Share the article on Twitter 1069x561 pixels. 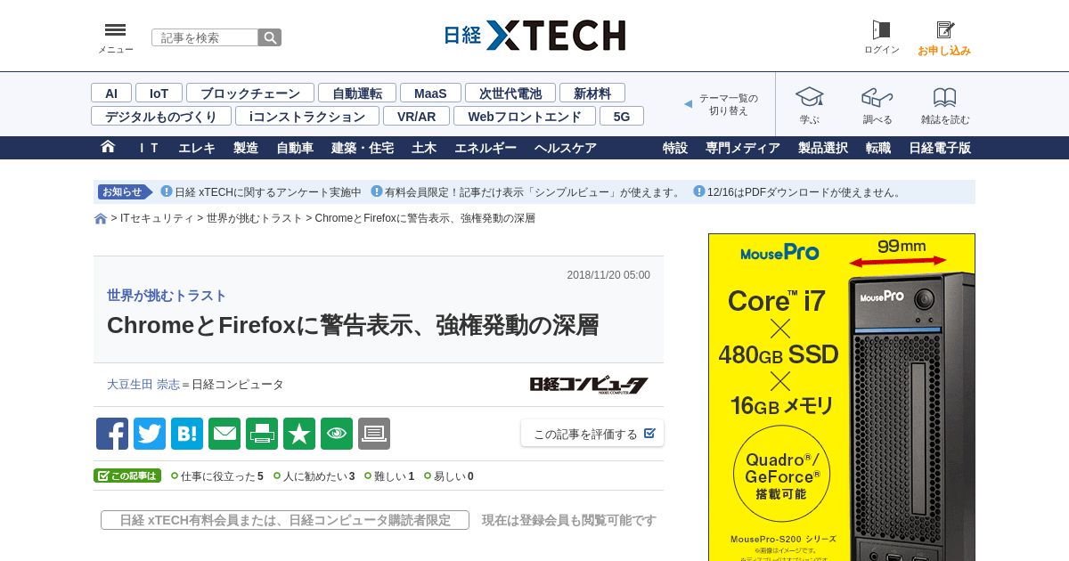(x=150, y=434)
